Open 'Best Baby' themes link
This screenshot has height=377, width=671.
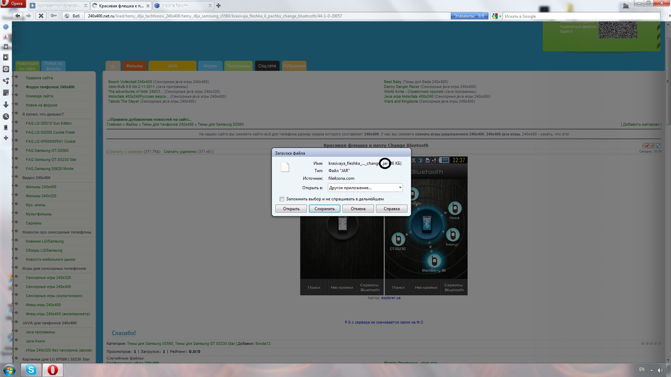pos(393,82)
